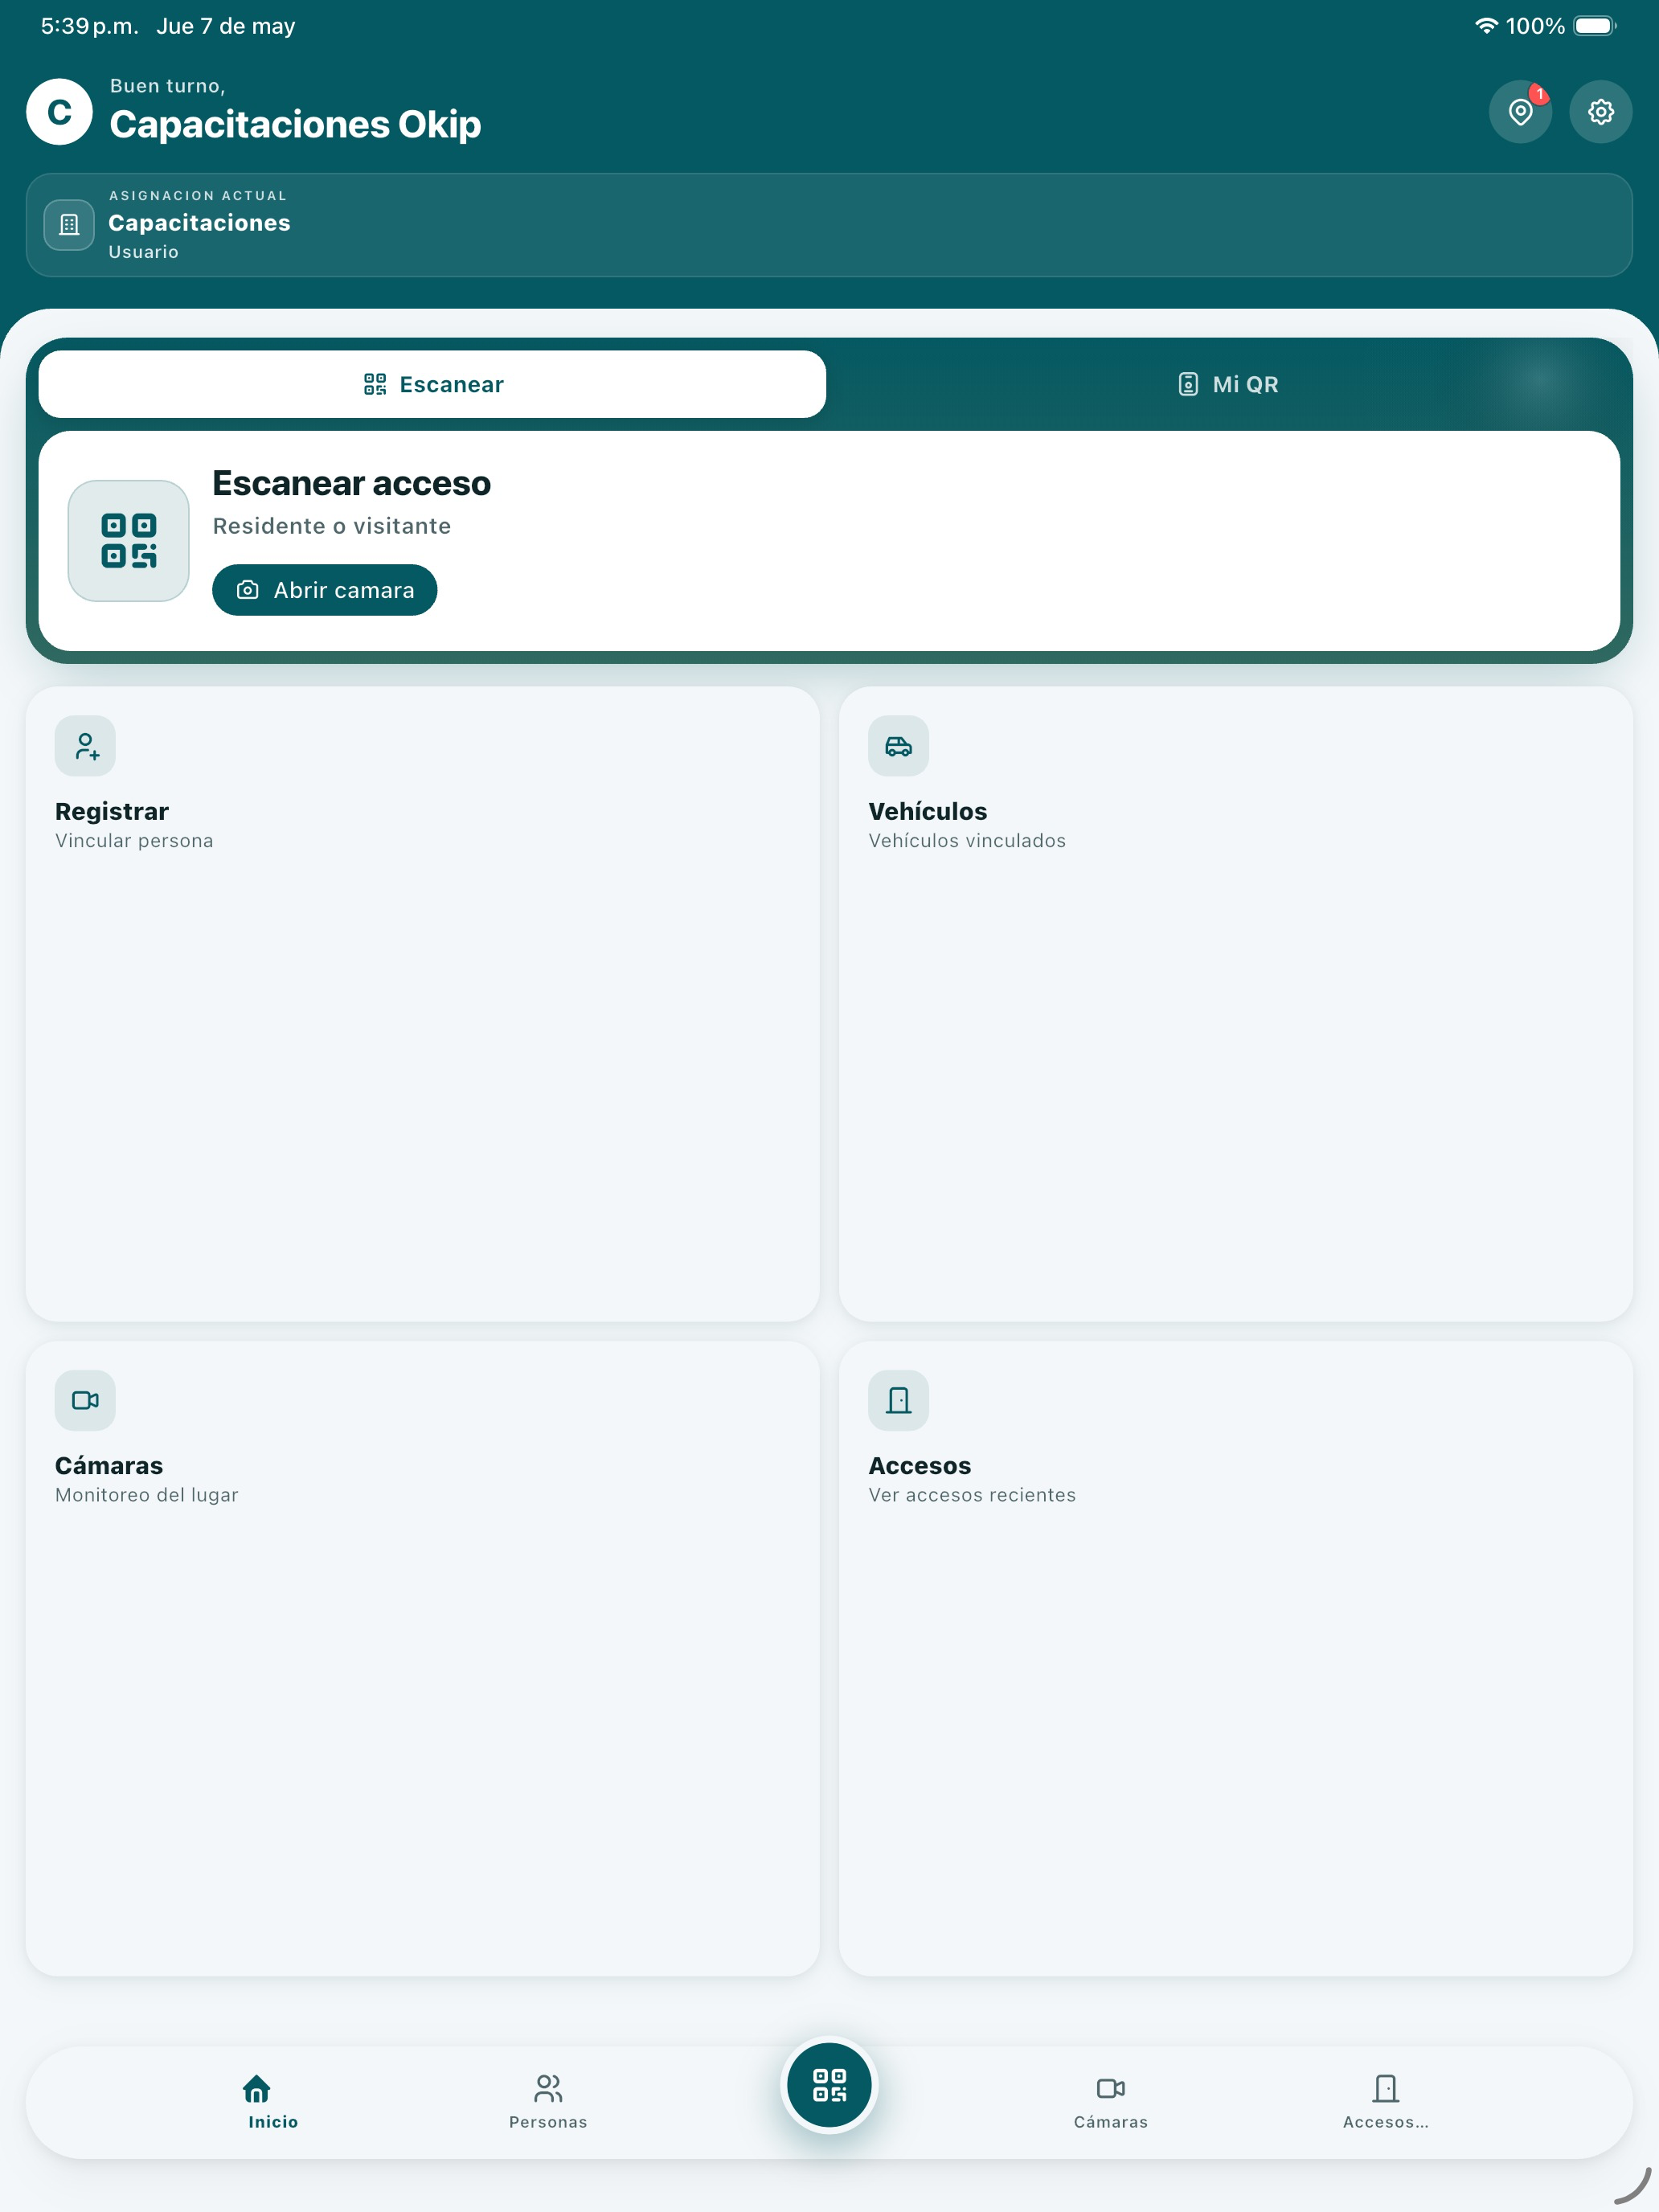Viewport: 1659px width, 2212px height.
Task: Tap the Buen turno greeting text
Action: point(167,86)
